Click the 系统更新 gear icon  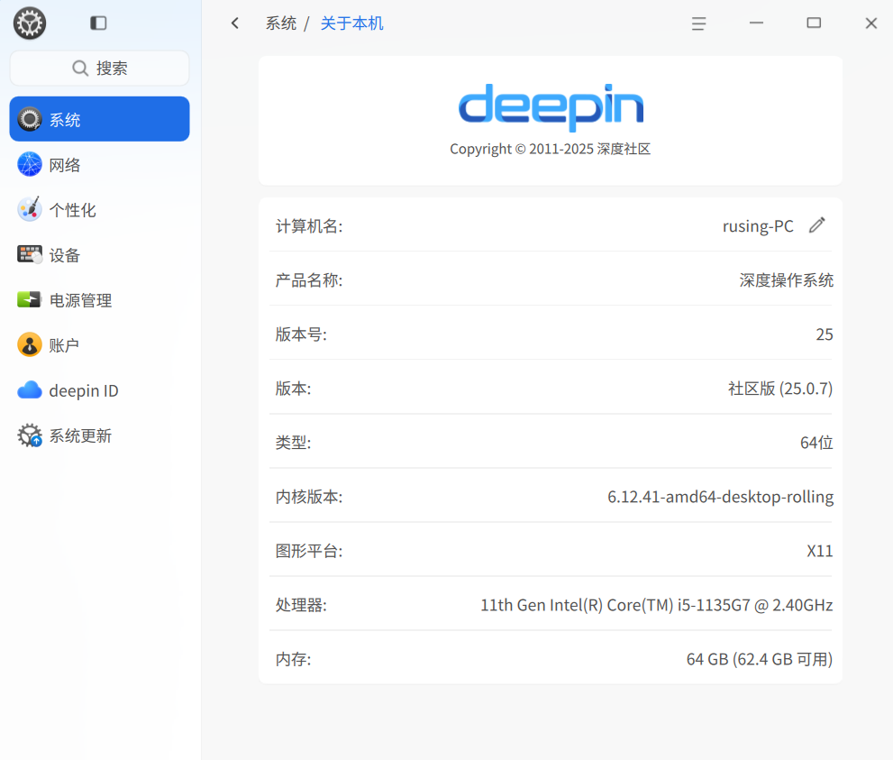pos(30,435)
